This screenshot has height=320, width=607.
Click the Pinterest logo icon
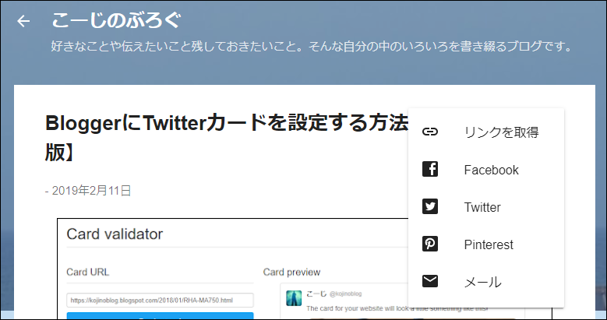430,244
